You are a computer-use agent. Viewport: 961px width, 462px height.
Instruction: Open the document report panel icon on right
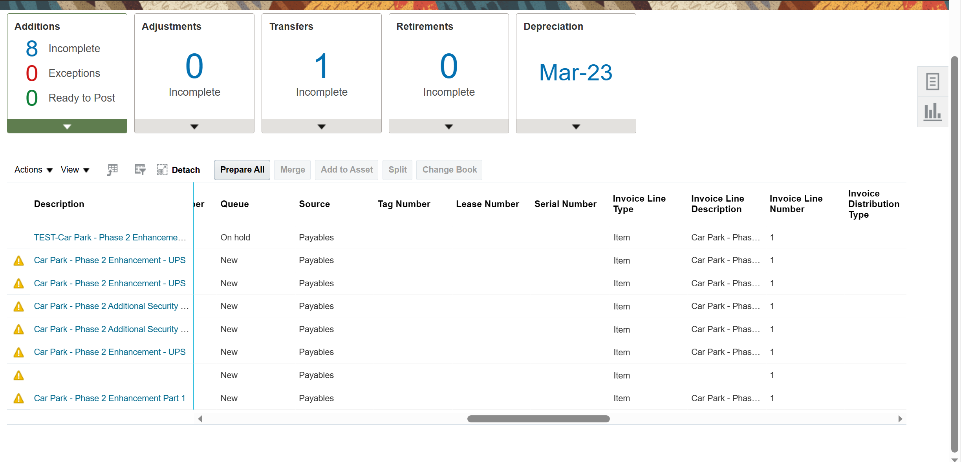point(933,81)
